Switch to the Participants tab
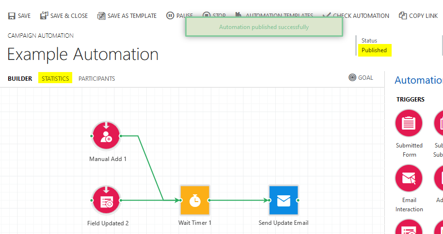443x234 pixels. 96,79
